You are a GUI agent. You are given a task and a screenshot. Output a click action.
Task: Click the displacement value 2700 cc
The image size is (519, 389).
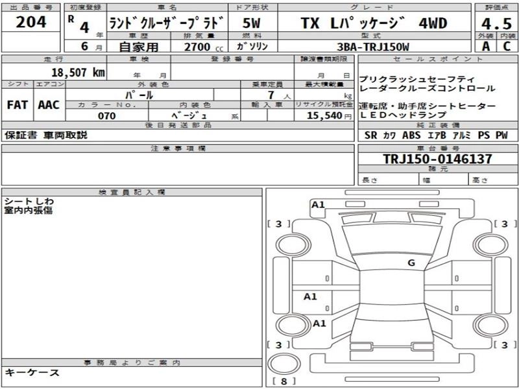(x=203, y=47)
